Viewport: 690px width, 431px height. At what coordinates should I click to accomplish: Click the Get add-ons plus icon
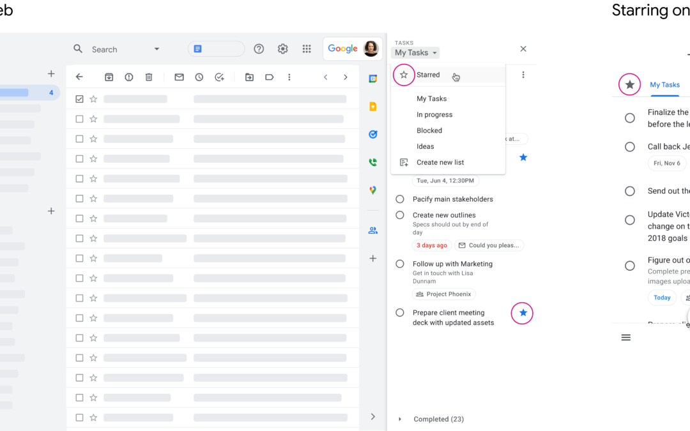(x=372, y=258)
